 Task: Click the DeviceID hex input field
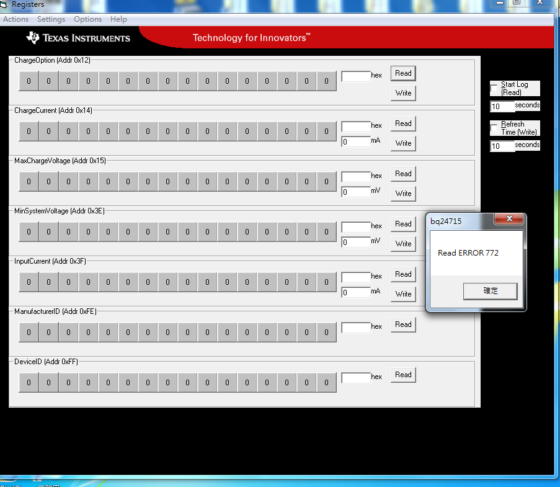tap(356, 378)
